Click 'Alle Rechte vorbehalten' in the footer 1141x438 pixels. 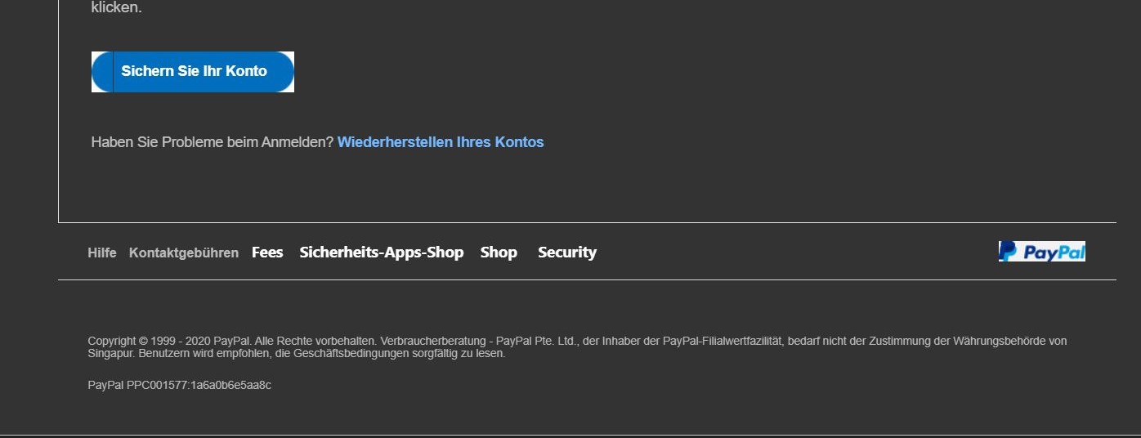click(x=315, y=341)
